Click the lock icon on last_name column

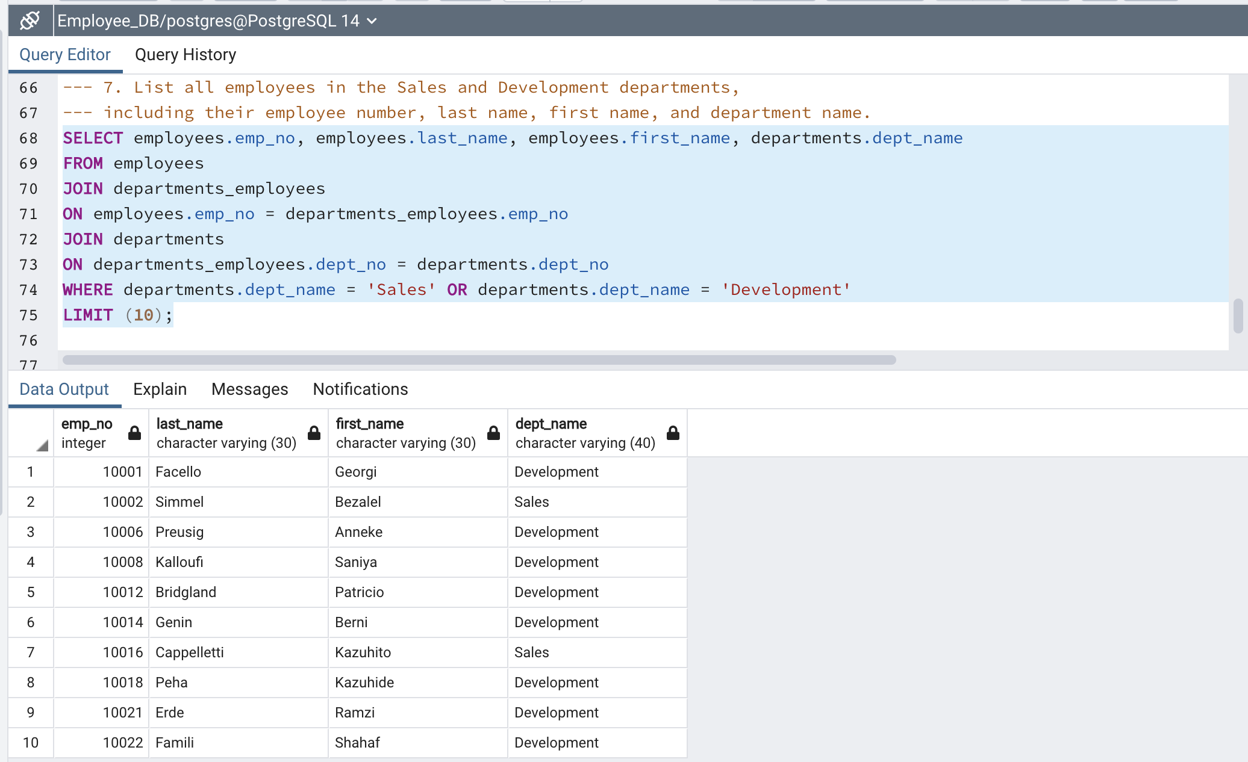tap(314, 433)
